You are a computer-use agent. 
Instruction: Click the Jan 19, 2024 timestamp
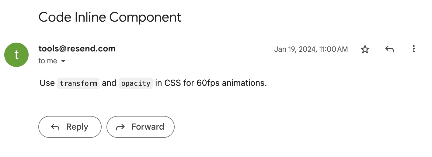(x=311, y=49)
